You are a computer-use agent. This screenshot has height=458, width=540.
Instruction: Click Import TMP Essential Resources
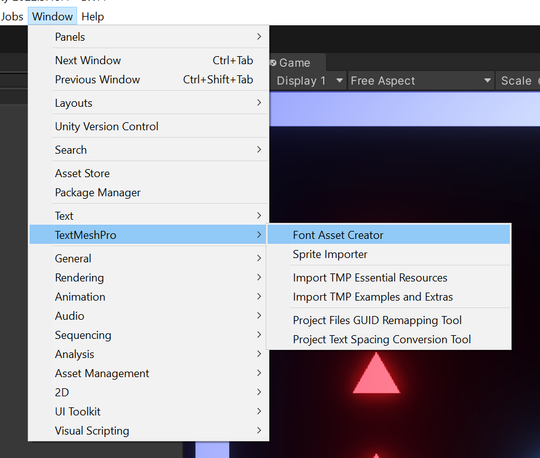pos(388,278)
